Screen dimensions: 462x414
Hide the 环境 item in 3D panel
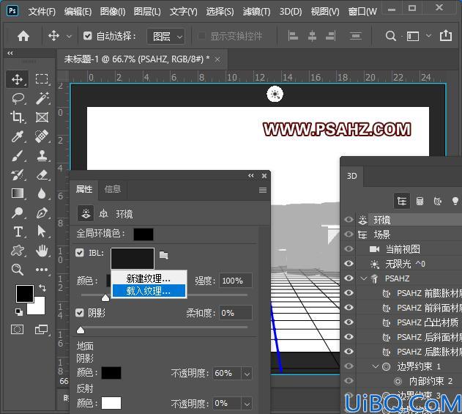tap(349, 220)
